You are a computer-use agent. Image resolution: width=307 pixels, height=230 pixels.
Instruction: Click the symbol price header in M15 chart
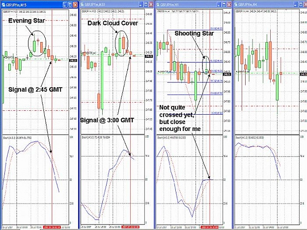click(25, 12)
